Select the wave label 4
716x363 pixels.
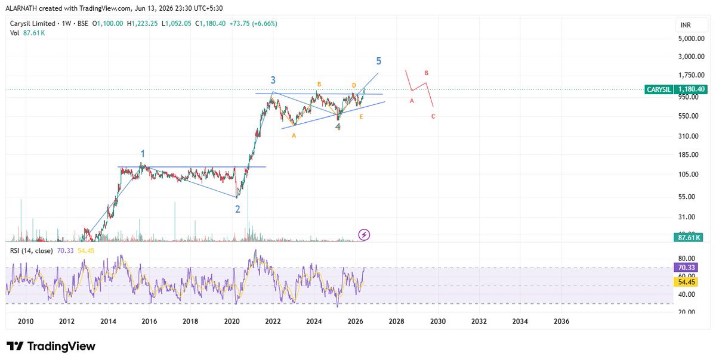(338, 126)
